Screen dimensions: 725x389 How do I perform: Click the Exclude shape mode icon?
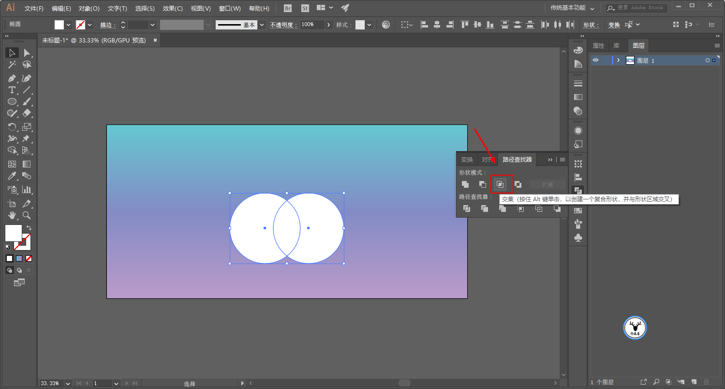[518, 184]
